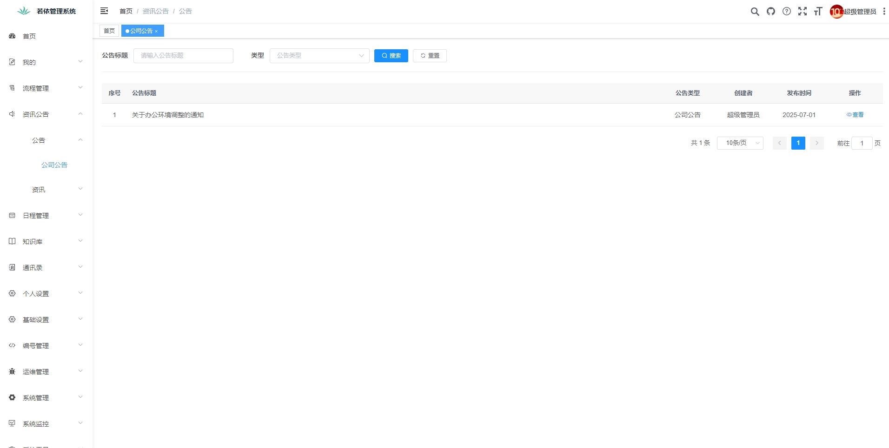Collapse the sidebar with hamburger icon
The width and height of the screenshot is (889, 448).
[x=104, y=11]
